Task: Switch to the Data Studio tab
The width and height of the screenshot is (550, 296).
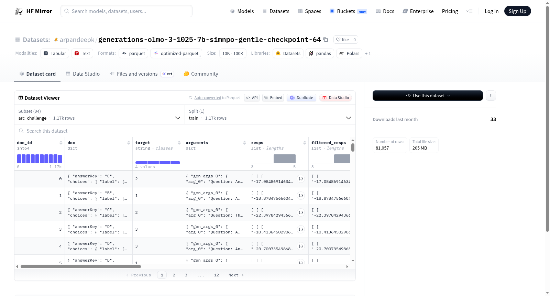Action: (x=83, y=74)
